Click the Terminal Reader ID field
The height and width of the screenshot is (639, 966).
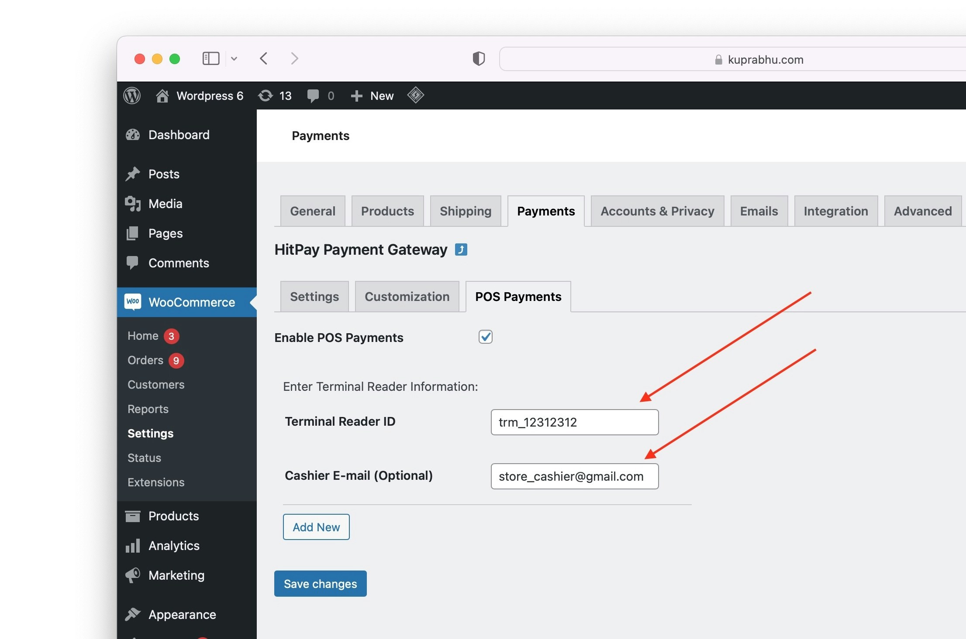(x=575, y=422)
